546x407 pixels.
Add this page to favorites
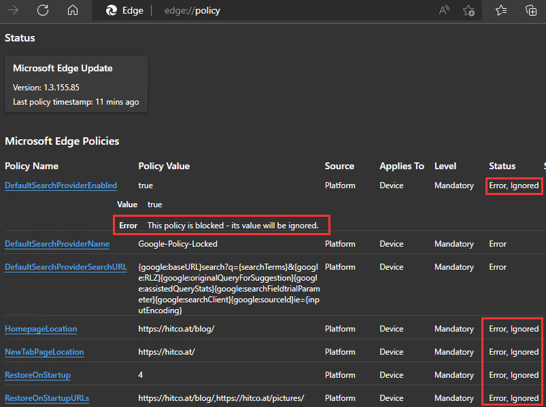tap(468, 10)
